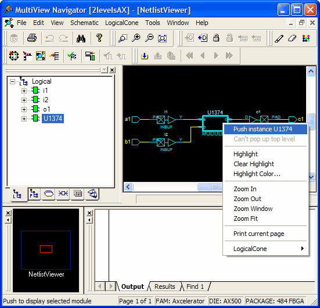Click the Zoom Out magnifier icon

click(149, 38)
